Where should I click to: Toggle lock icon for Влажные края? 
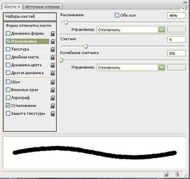53,90
